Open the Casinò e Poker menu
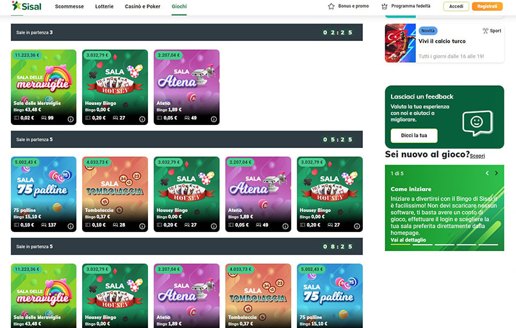 (142, 6)
